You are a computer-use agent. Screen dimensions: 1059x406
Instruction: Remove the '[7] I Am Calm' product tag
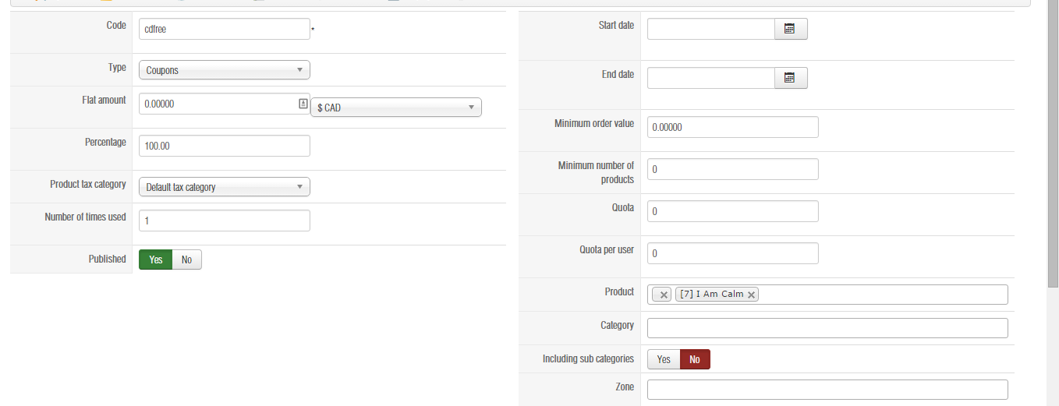coord(751,295)
